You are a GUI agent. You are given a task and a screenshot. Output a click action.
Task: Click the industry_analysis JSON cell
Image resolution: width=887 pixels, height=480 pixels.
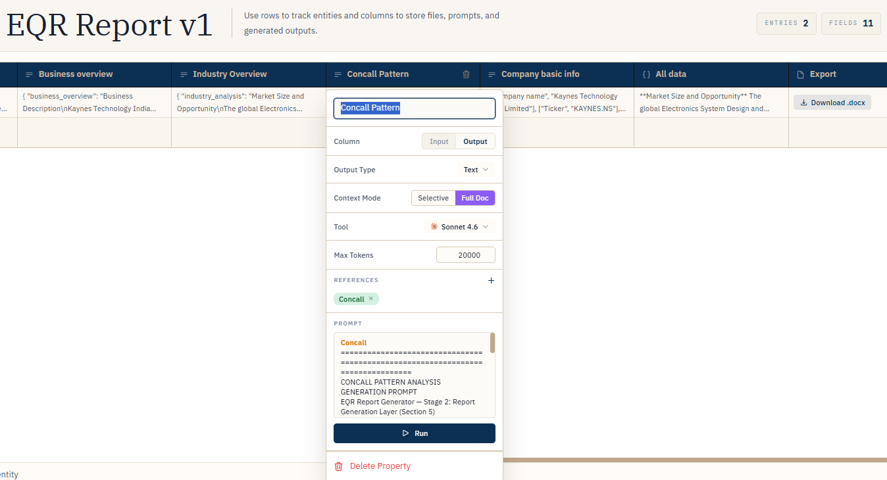tap(249, 103)
